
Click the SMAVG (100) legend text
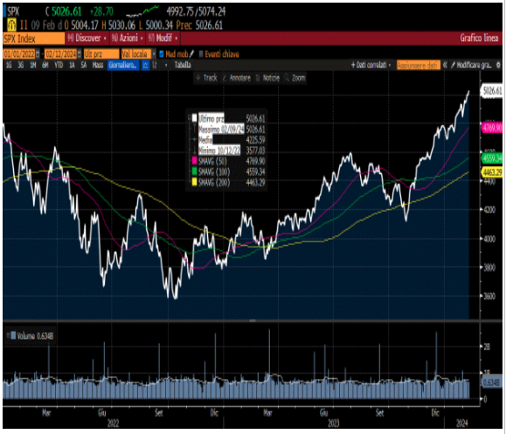[x=213, y=171]
